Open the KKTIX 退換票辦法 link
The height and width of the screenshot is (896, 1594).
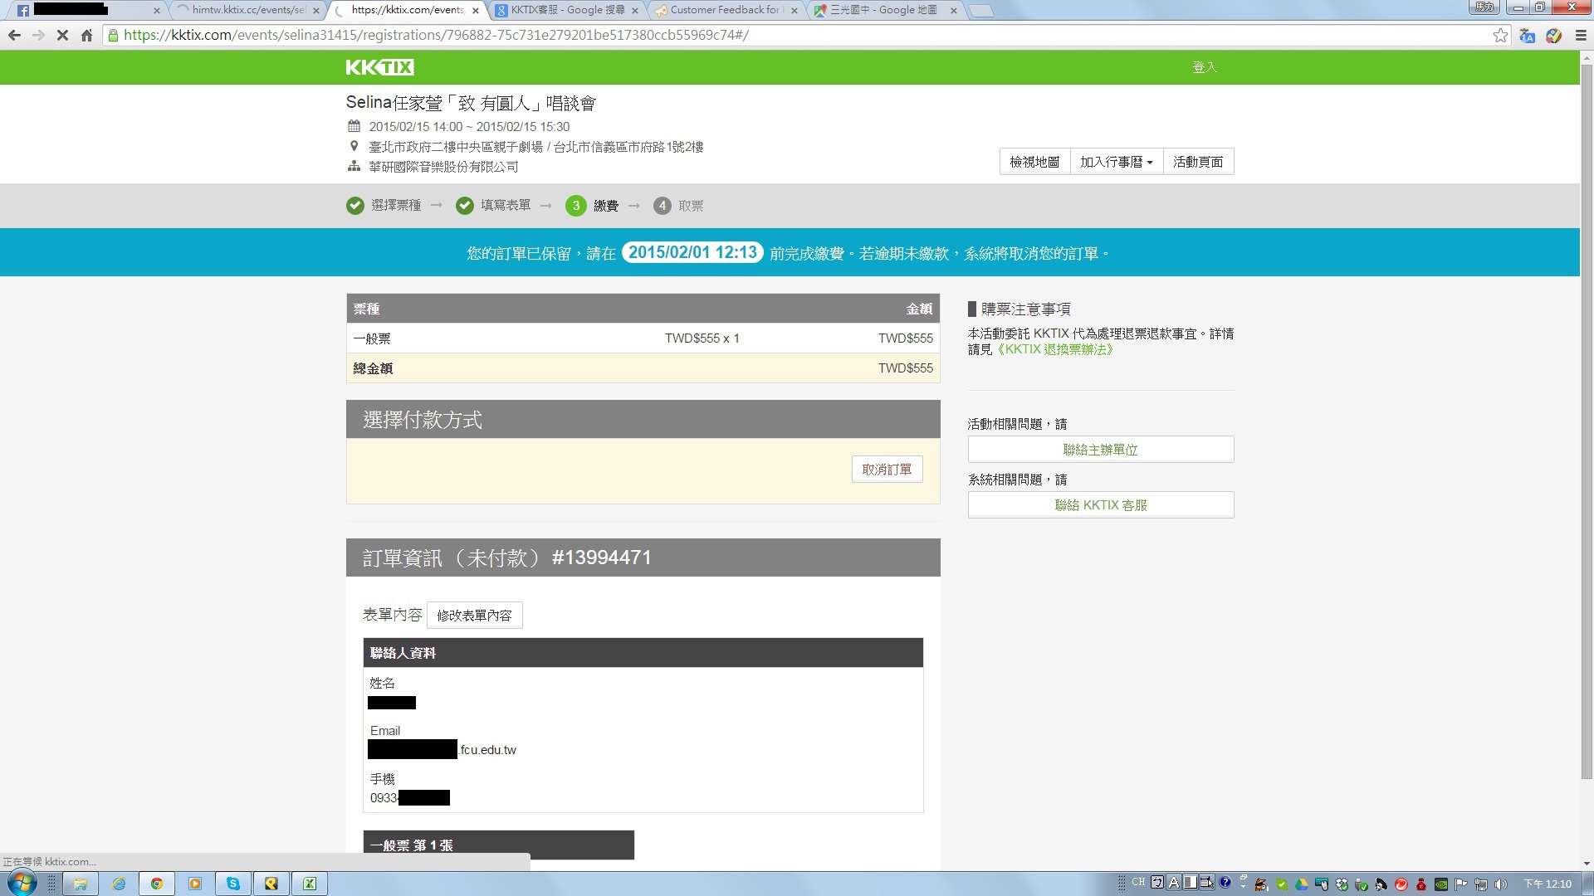tap(1054, 349)
